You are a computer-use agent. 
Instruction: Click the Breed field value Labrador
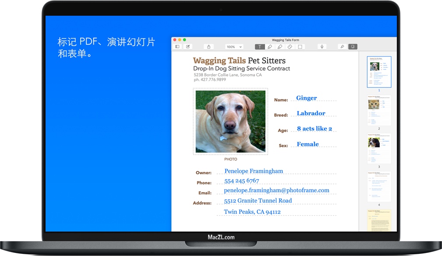point(311,113)
